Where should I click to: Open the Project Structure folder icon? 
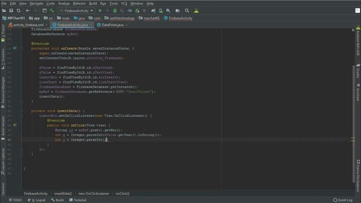pyautogui.click(x=178, y=11)
